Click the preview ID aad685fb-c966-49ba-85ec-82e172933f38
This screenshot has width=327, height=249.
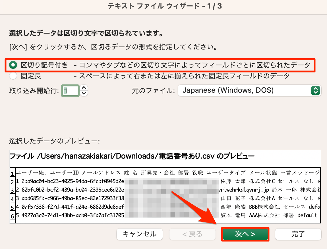(73, 198)
